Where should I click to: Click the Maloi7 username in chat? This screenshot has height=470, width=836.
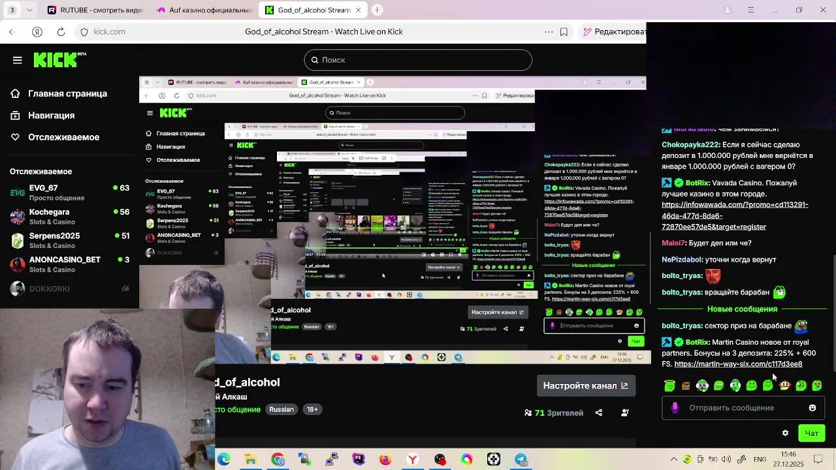[x=673, y=243]
